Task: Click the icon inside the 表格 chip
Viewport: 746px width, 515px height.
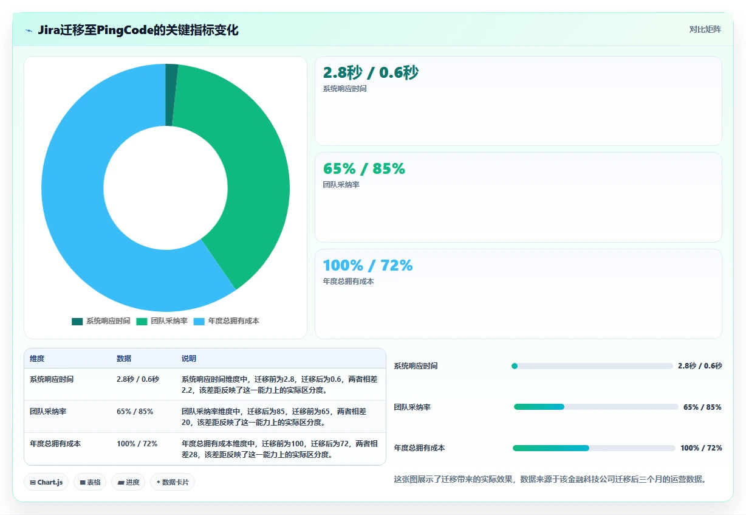Action: tap(83, 482)
